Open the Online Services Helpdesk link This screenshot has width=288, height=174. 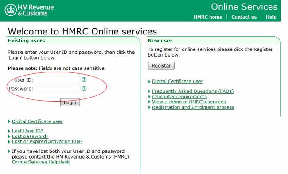pyautogui.click(x=41, y=162)
